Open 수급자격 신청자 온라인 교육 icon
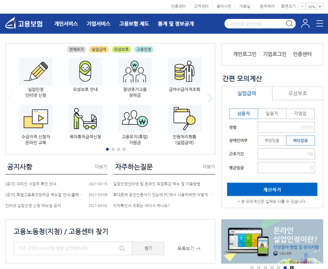Image resolution: width=328 pixels, height=269 pixels. 36,119
